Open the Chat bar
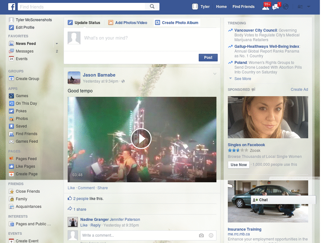Viewport: 324px width, 243px height. [283, 200]
